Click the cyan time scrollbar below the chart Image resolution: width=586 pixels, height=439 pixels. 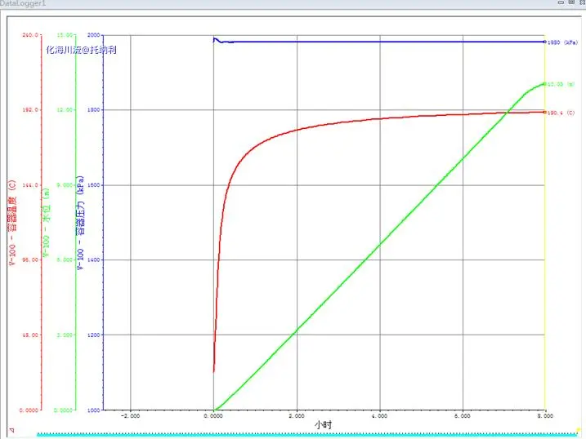(x=306, y=434)
